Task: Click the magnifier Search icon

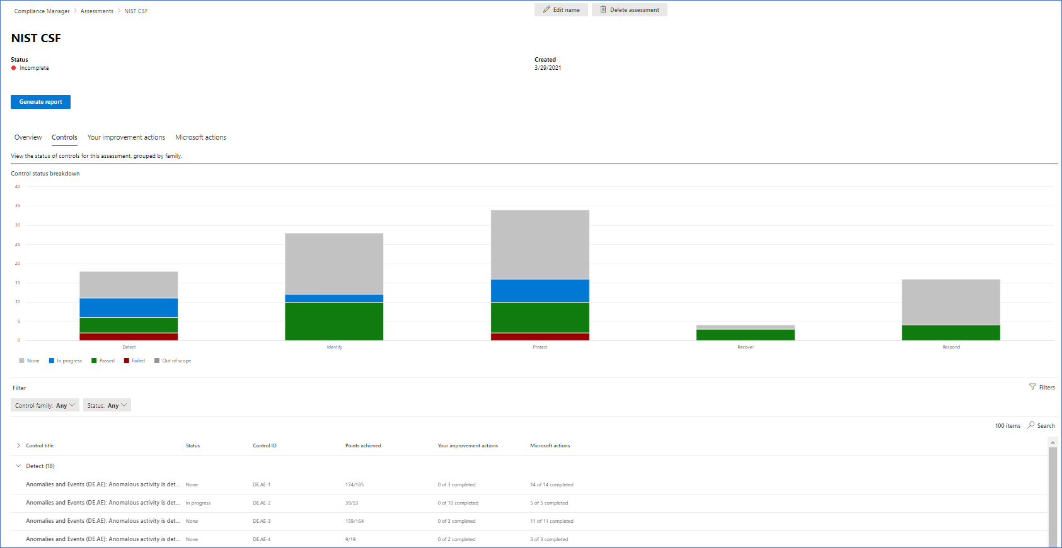Action: click(1031, 425)
